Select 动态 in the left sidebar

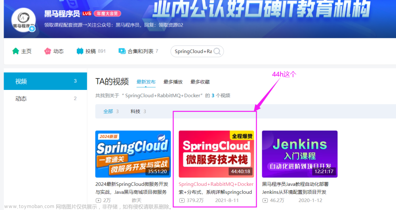[46, 99]
